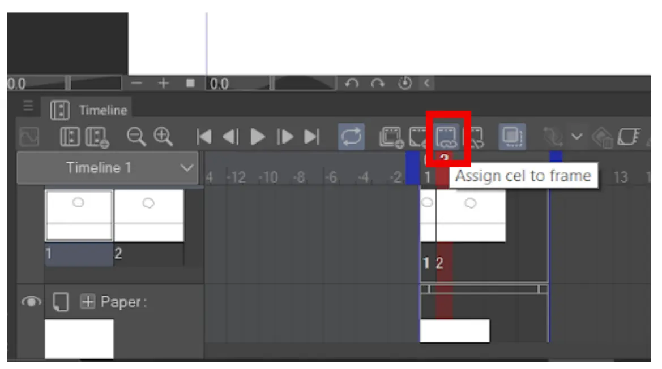Open the Timeline 1 dropdown
Viewport: 662px width, 369px height.
(108, 168)
